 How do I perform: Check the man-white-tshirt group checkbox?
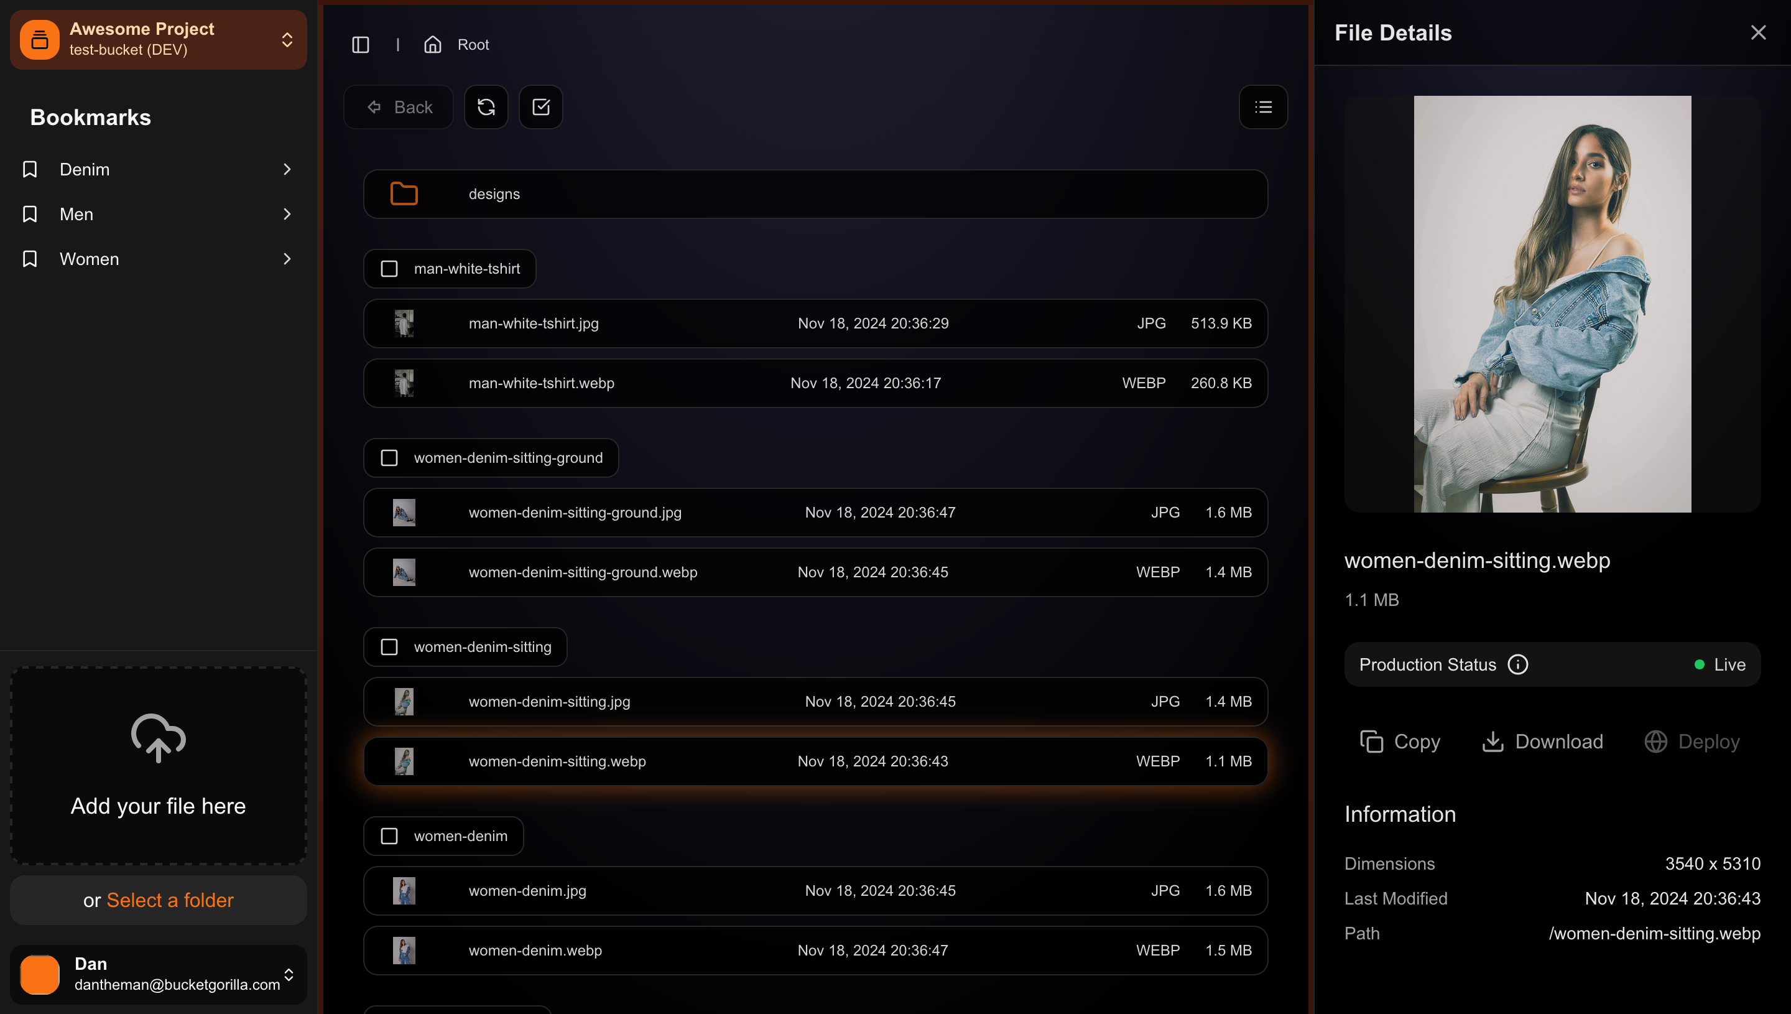point(389,269)
